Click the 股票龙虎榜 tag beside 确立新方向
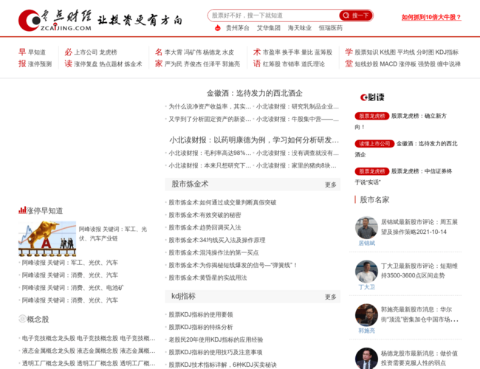 tap(372, 116)
